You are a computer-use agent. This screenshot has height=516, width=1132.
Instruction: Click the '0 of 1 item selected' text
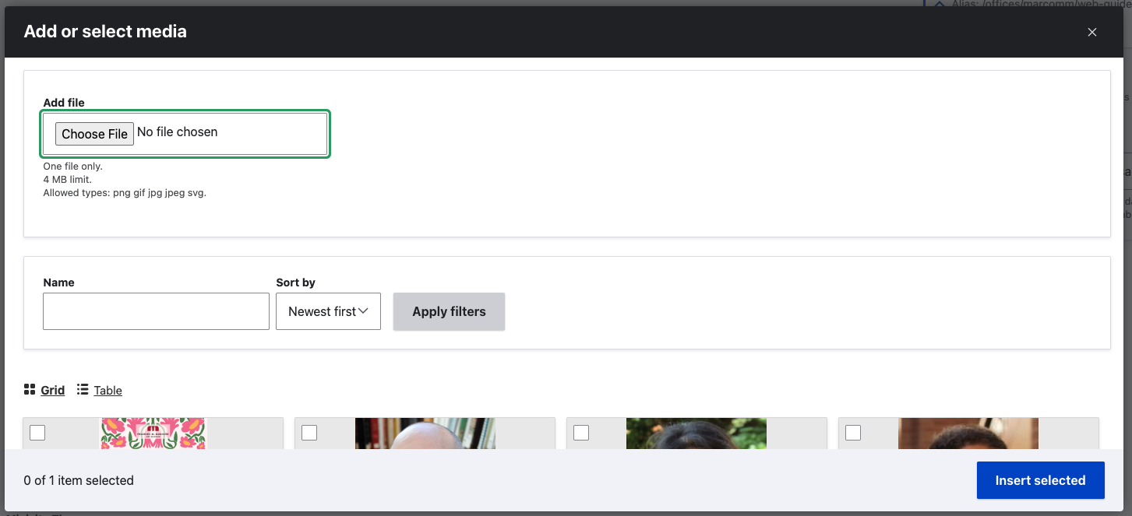79,480
